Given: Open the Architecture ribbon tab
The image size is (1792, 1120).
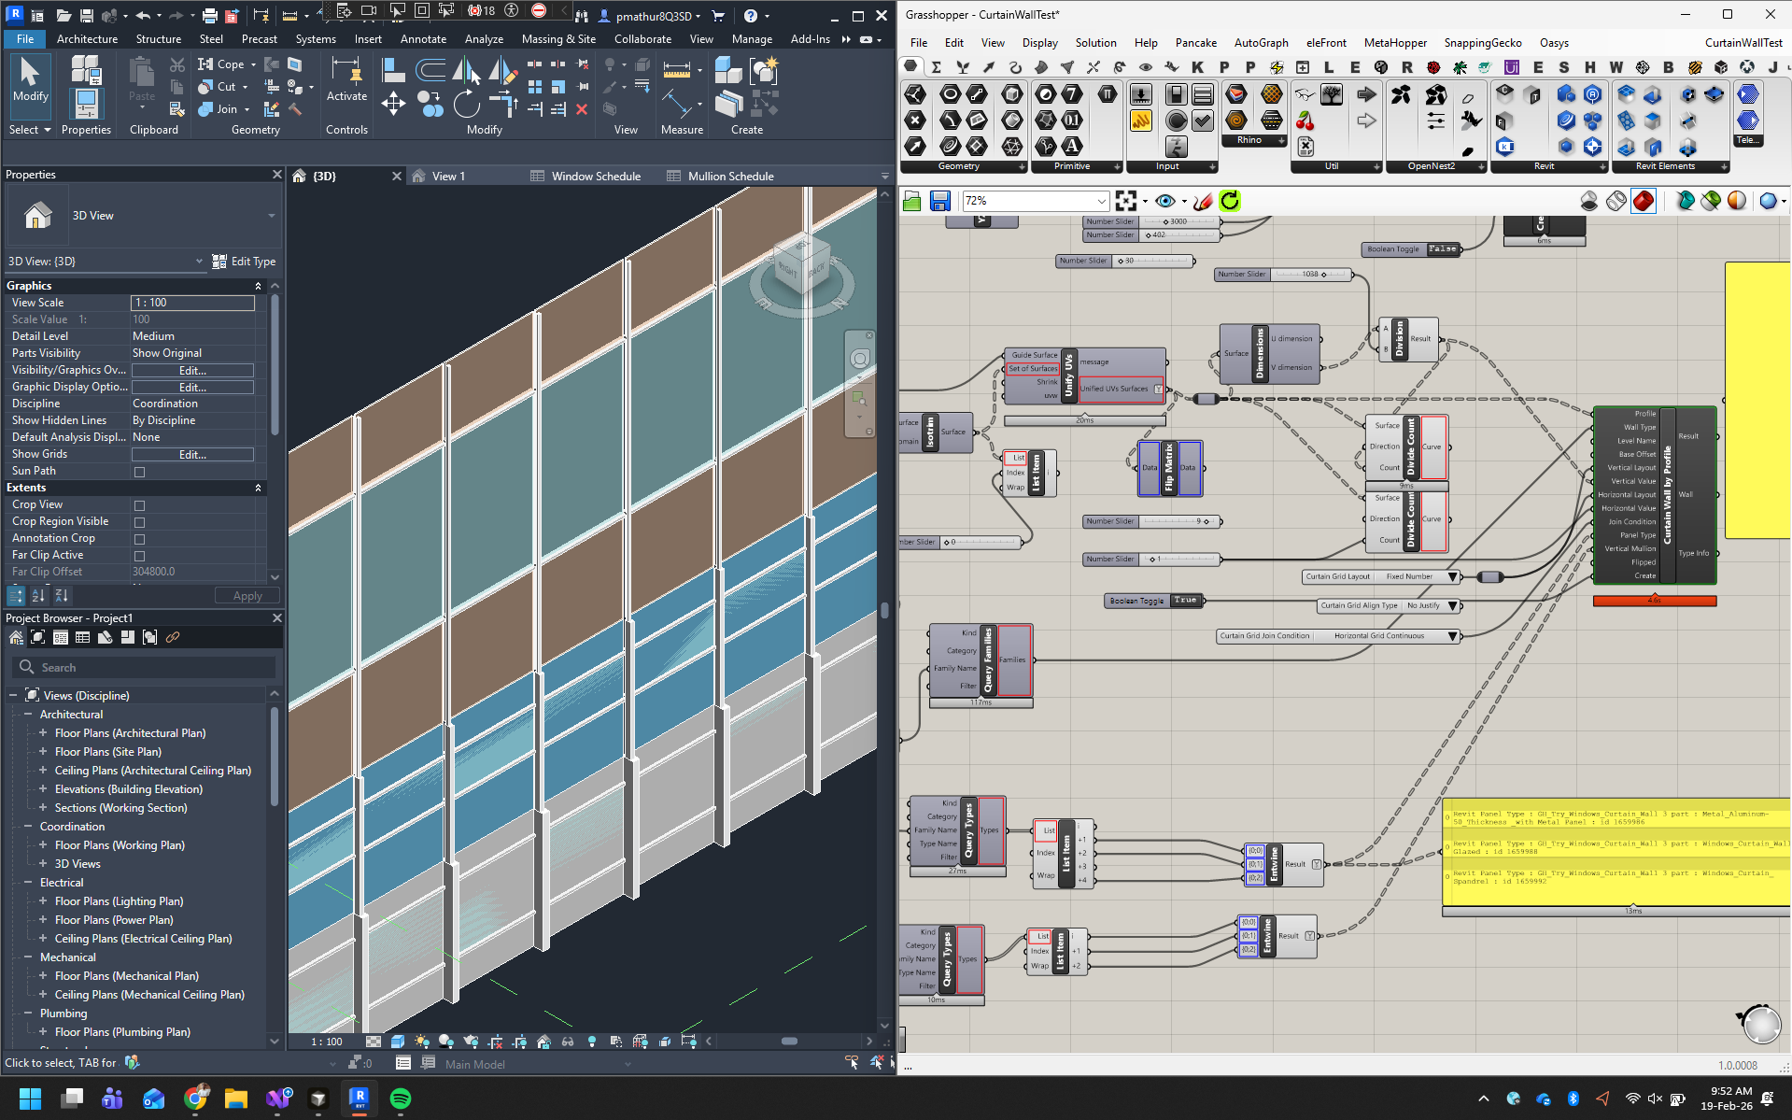Looking at the screenshot, I should pyautogui.click(x=87, y=39).
